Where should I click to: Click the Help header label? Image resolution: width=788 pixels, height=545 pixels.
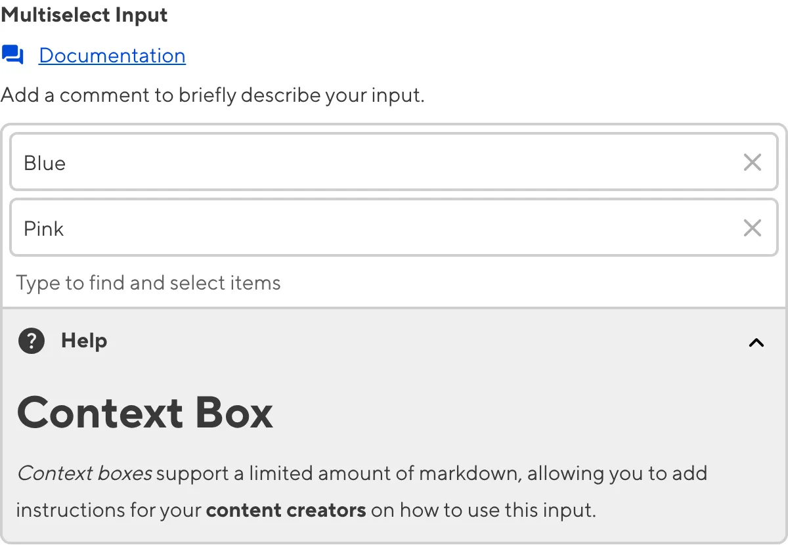pyautogui.click(x=84, y=341)
